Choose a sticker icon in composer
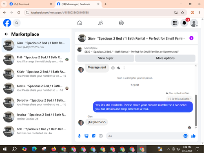 tap(94, 136)
